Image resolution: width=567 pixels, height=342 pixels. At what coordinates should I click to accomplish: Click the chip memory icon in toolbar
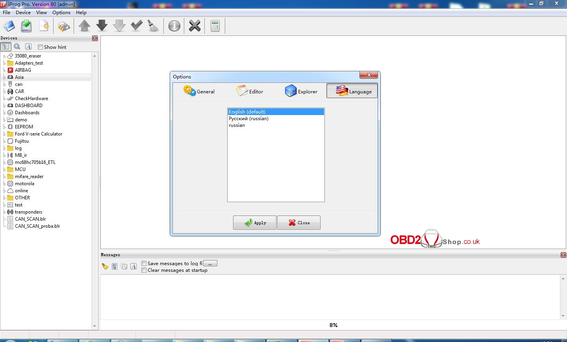(64, 26)
